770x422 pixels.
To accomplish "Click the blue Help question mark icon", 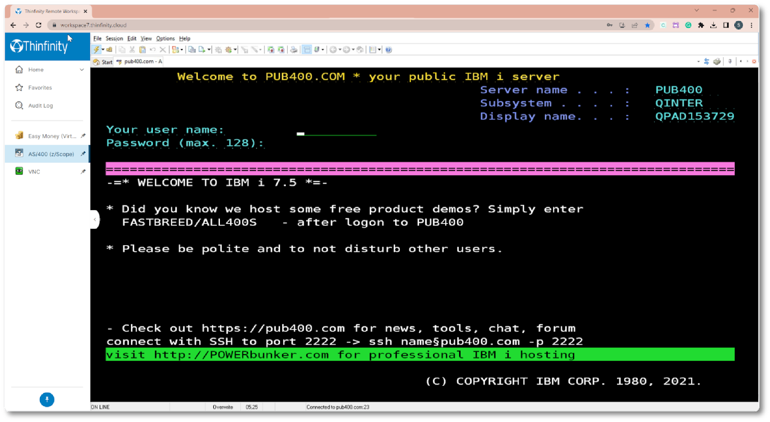I will click(x=388, y=50).
